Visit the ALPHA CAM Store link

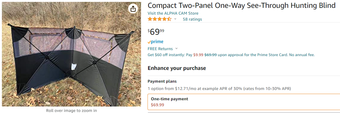(x=173, y=13)
